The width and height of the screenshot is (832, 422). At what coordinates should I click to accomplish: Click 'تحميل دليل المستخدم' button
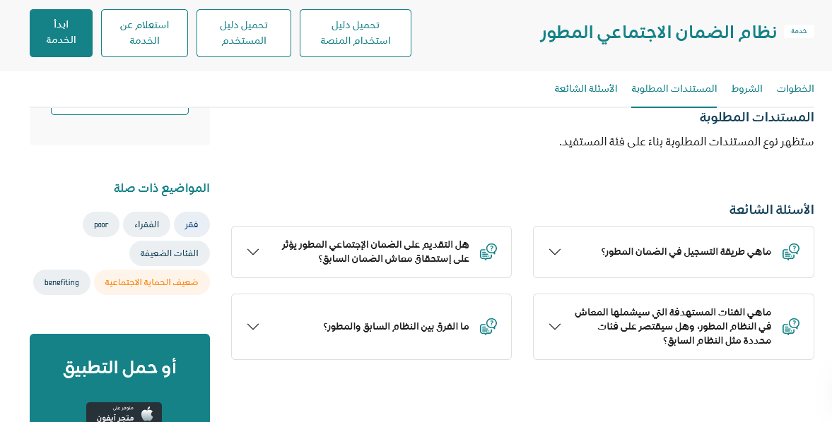pyautogui.click(x=244, y=33)
